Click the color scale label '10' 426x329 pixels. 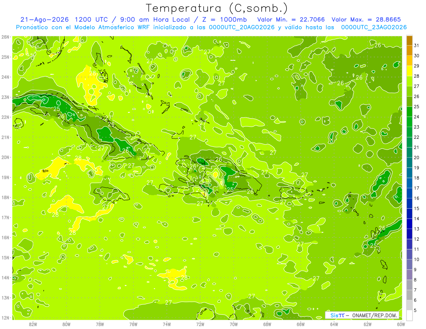pyautogui.click(x=417, y=259)
